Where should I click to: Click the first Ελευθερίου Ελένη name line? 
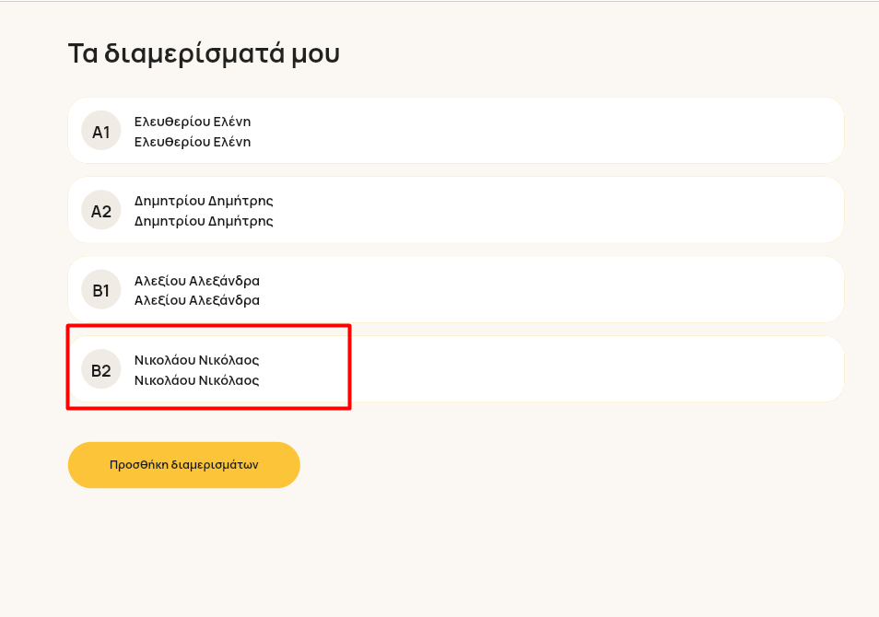[x=193, y=122]
